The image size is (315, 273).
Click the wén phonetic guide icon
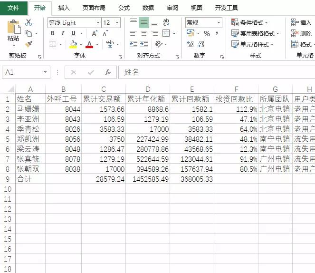pyautogui.click(x=110, y=44)
